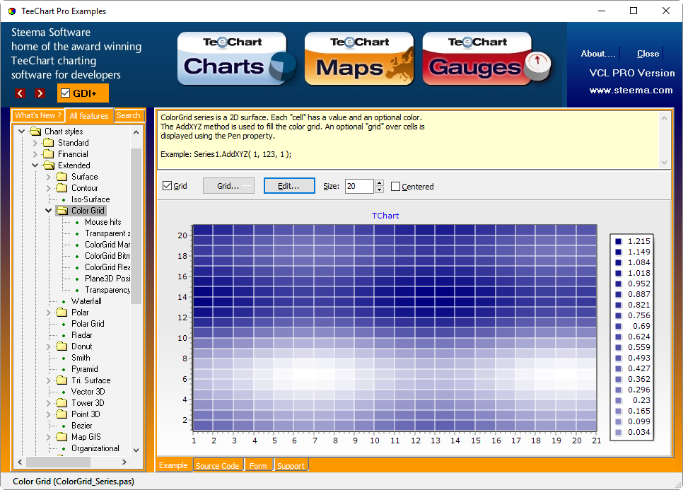Select the Example tab

tap(173, 465)
